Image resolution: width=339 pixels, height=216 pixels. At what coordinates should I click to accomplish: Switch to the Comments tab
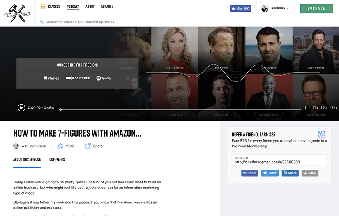(57, 160)
